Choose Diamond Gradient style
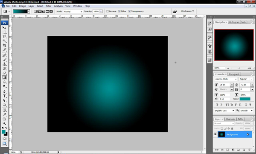Screen dimensions: 256x154 coord(51,11)
